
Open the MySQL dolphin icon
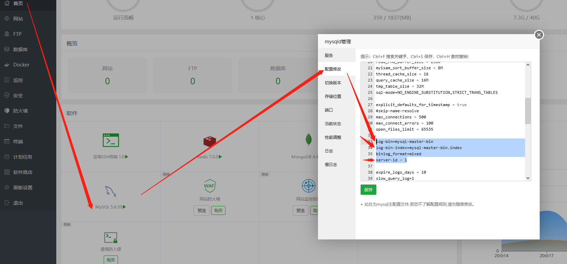pyautogui.click(x=111, y=191)
